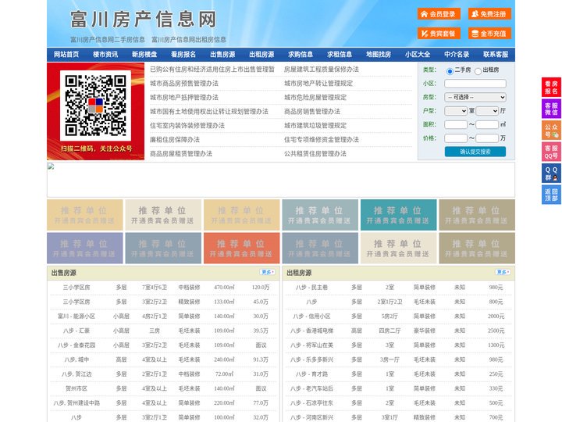Open the 八步 - 金泰花园 sale listing
The height and width of the screenshot is (422, 562).
click(x=76, y=345)
